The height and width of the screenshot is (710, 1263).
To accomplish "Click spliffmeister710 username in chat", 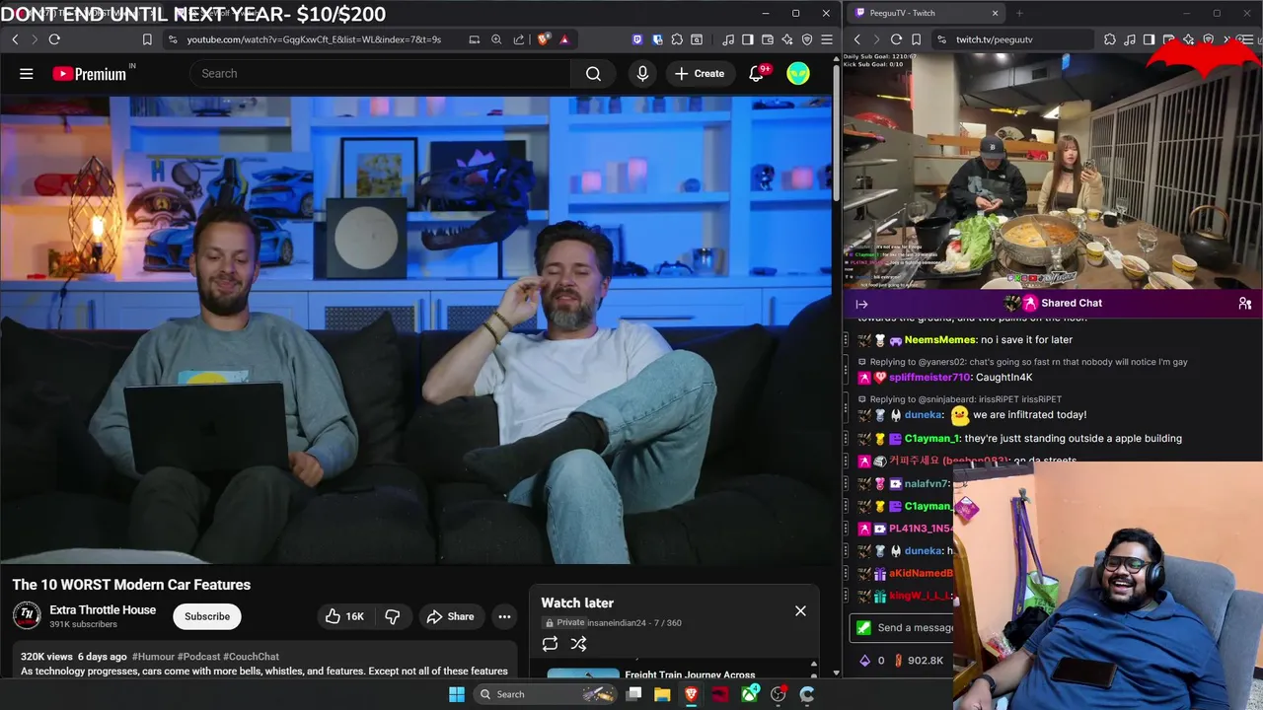I will click(930, 378).
